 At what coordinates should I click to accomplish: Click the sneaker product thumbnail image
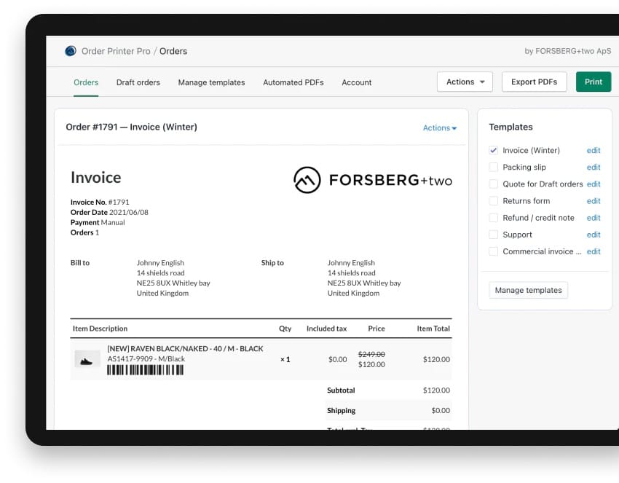click(87, 359)
